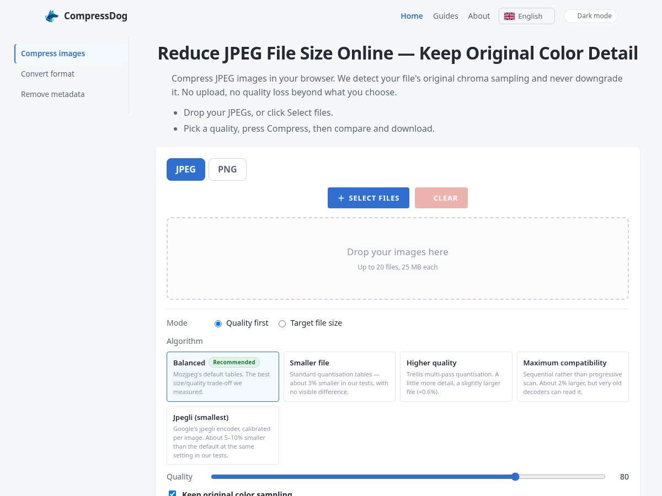Screen dimensions: 662x496
Task: Click the Drop your images here zone
Action: point(398,258)
